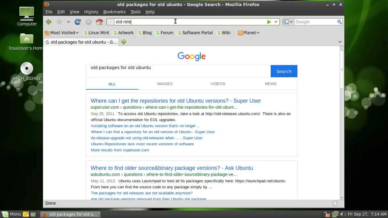Click the page identity icon in URL bar
Screen dimensions: 388x218
111,22
